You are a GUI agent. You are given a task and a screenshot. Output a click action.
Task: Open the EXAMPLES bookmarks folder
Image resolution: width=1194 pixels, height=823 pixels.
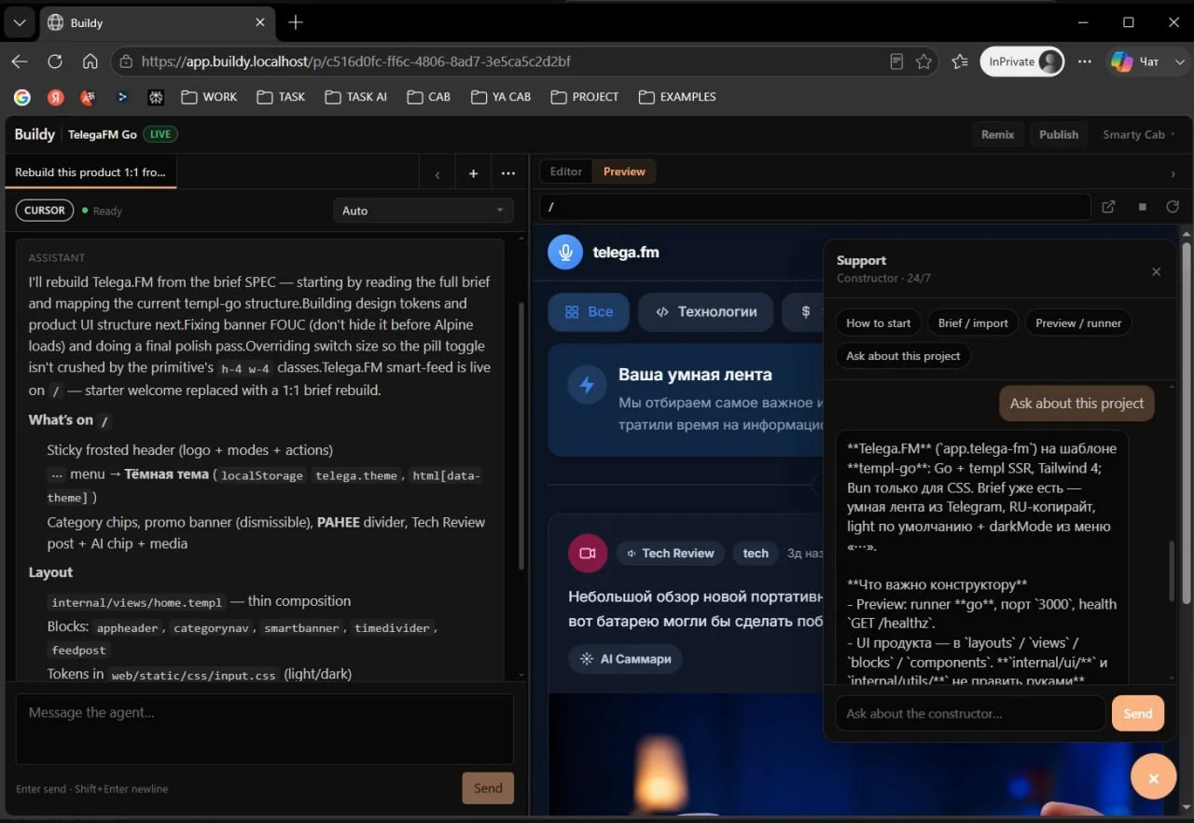tap(677, 97)
